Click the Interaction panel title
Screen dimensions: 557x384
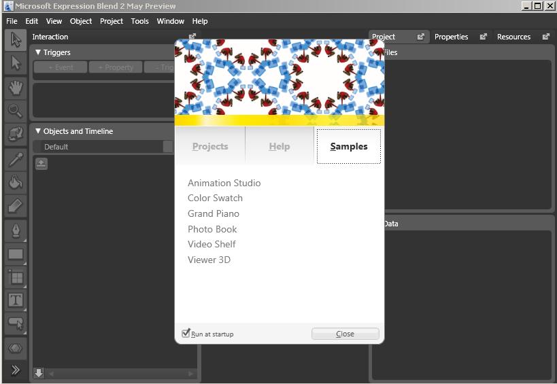coord(50,37)
